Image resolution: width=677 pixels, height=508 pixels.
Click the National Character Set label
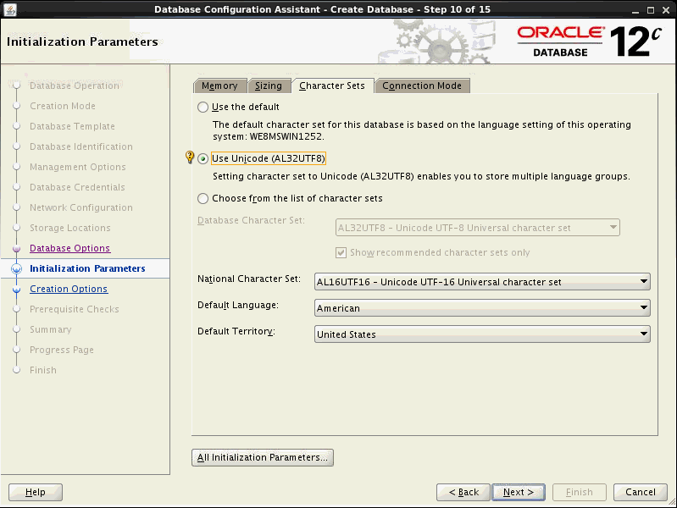(x=249, y=279)
